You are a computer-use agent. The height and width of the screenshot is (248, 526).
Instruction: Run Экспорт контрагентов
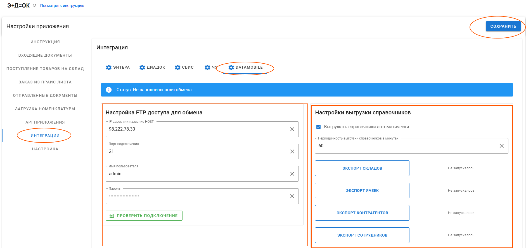tap(362, 213)
